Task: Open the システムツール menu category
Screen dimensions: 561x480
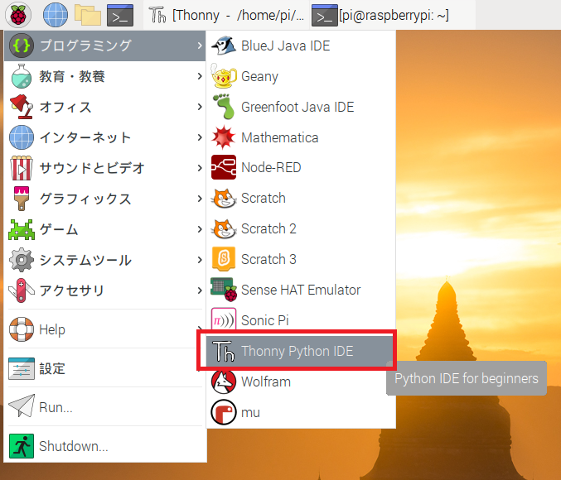Action: (105, 260)
